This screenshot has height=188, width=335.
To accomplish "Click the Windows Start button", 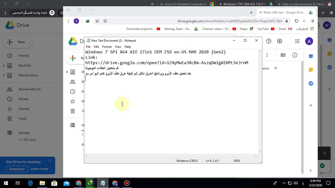I will coord(6,183).
